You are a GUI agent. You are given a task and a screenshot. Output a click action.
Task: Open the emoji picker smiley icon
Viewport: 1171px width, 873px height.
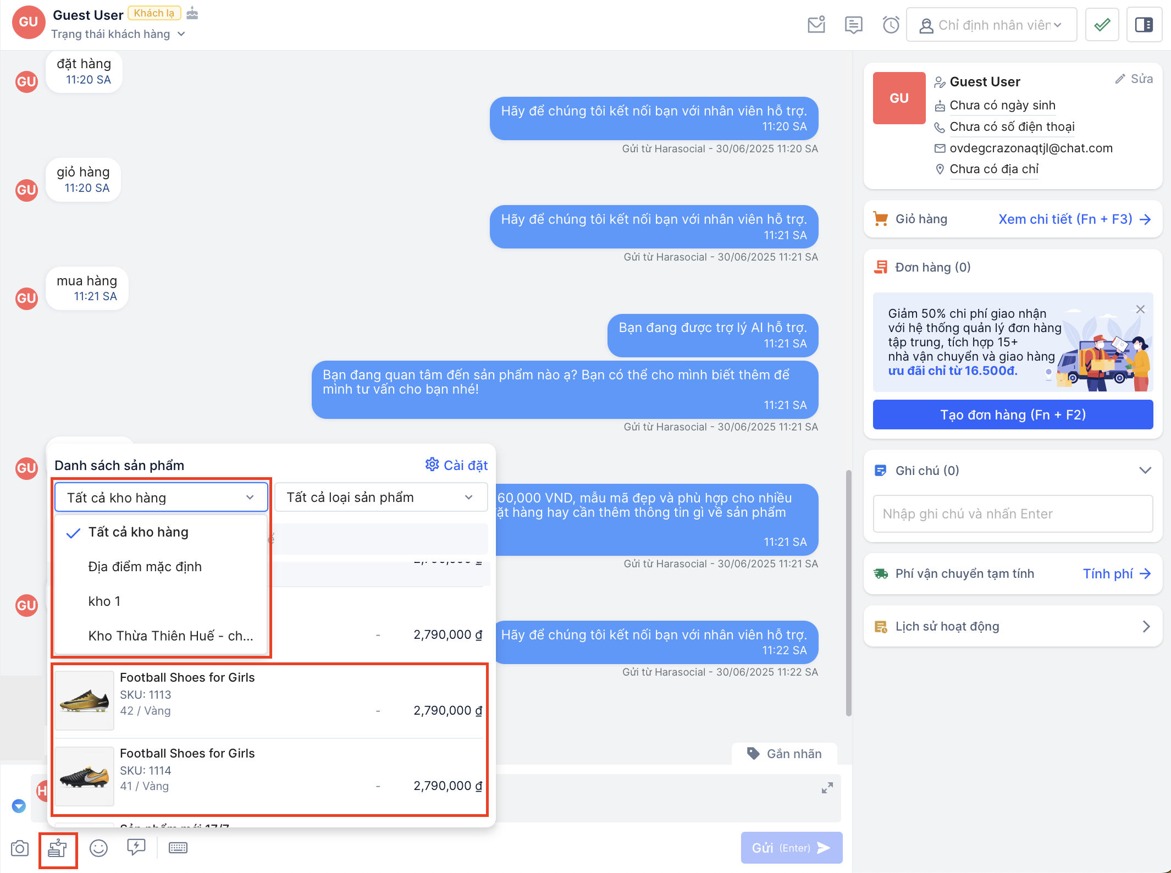tap(98, 848)
